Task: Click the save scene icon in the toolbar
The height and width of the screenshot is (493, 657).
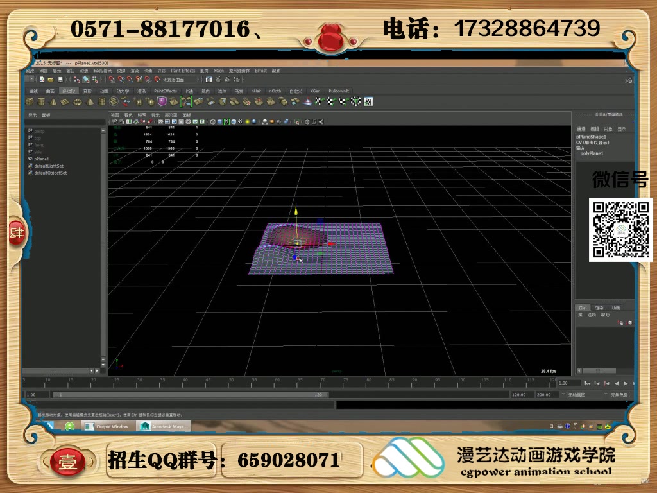Action: point(60,79)
